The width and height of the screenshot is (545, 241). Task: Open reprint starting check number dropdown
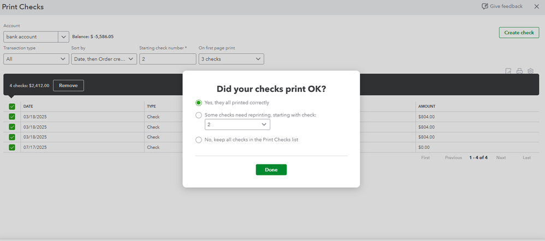[238, 125]
